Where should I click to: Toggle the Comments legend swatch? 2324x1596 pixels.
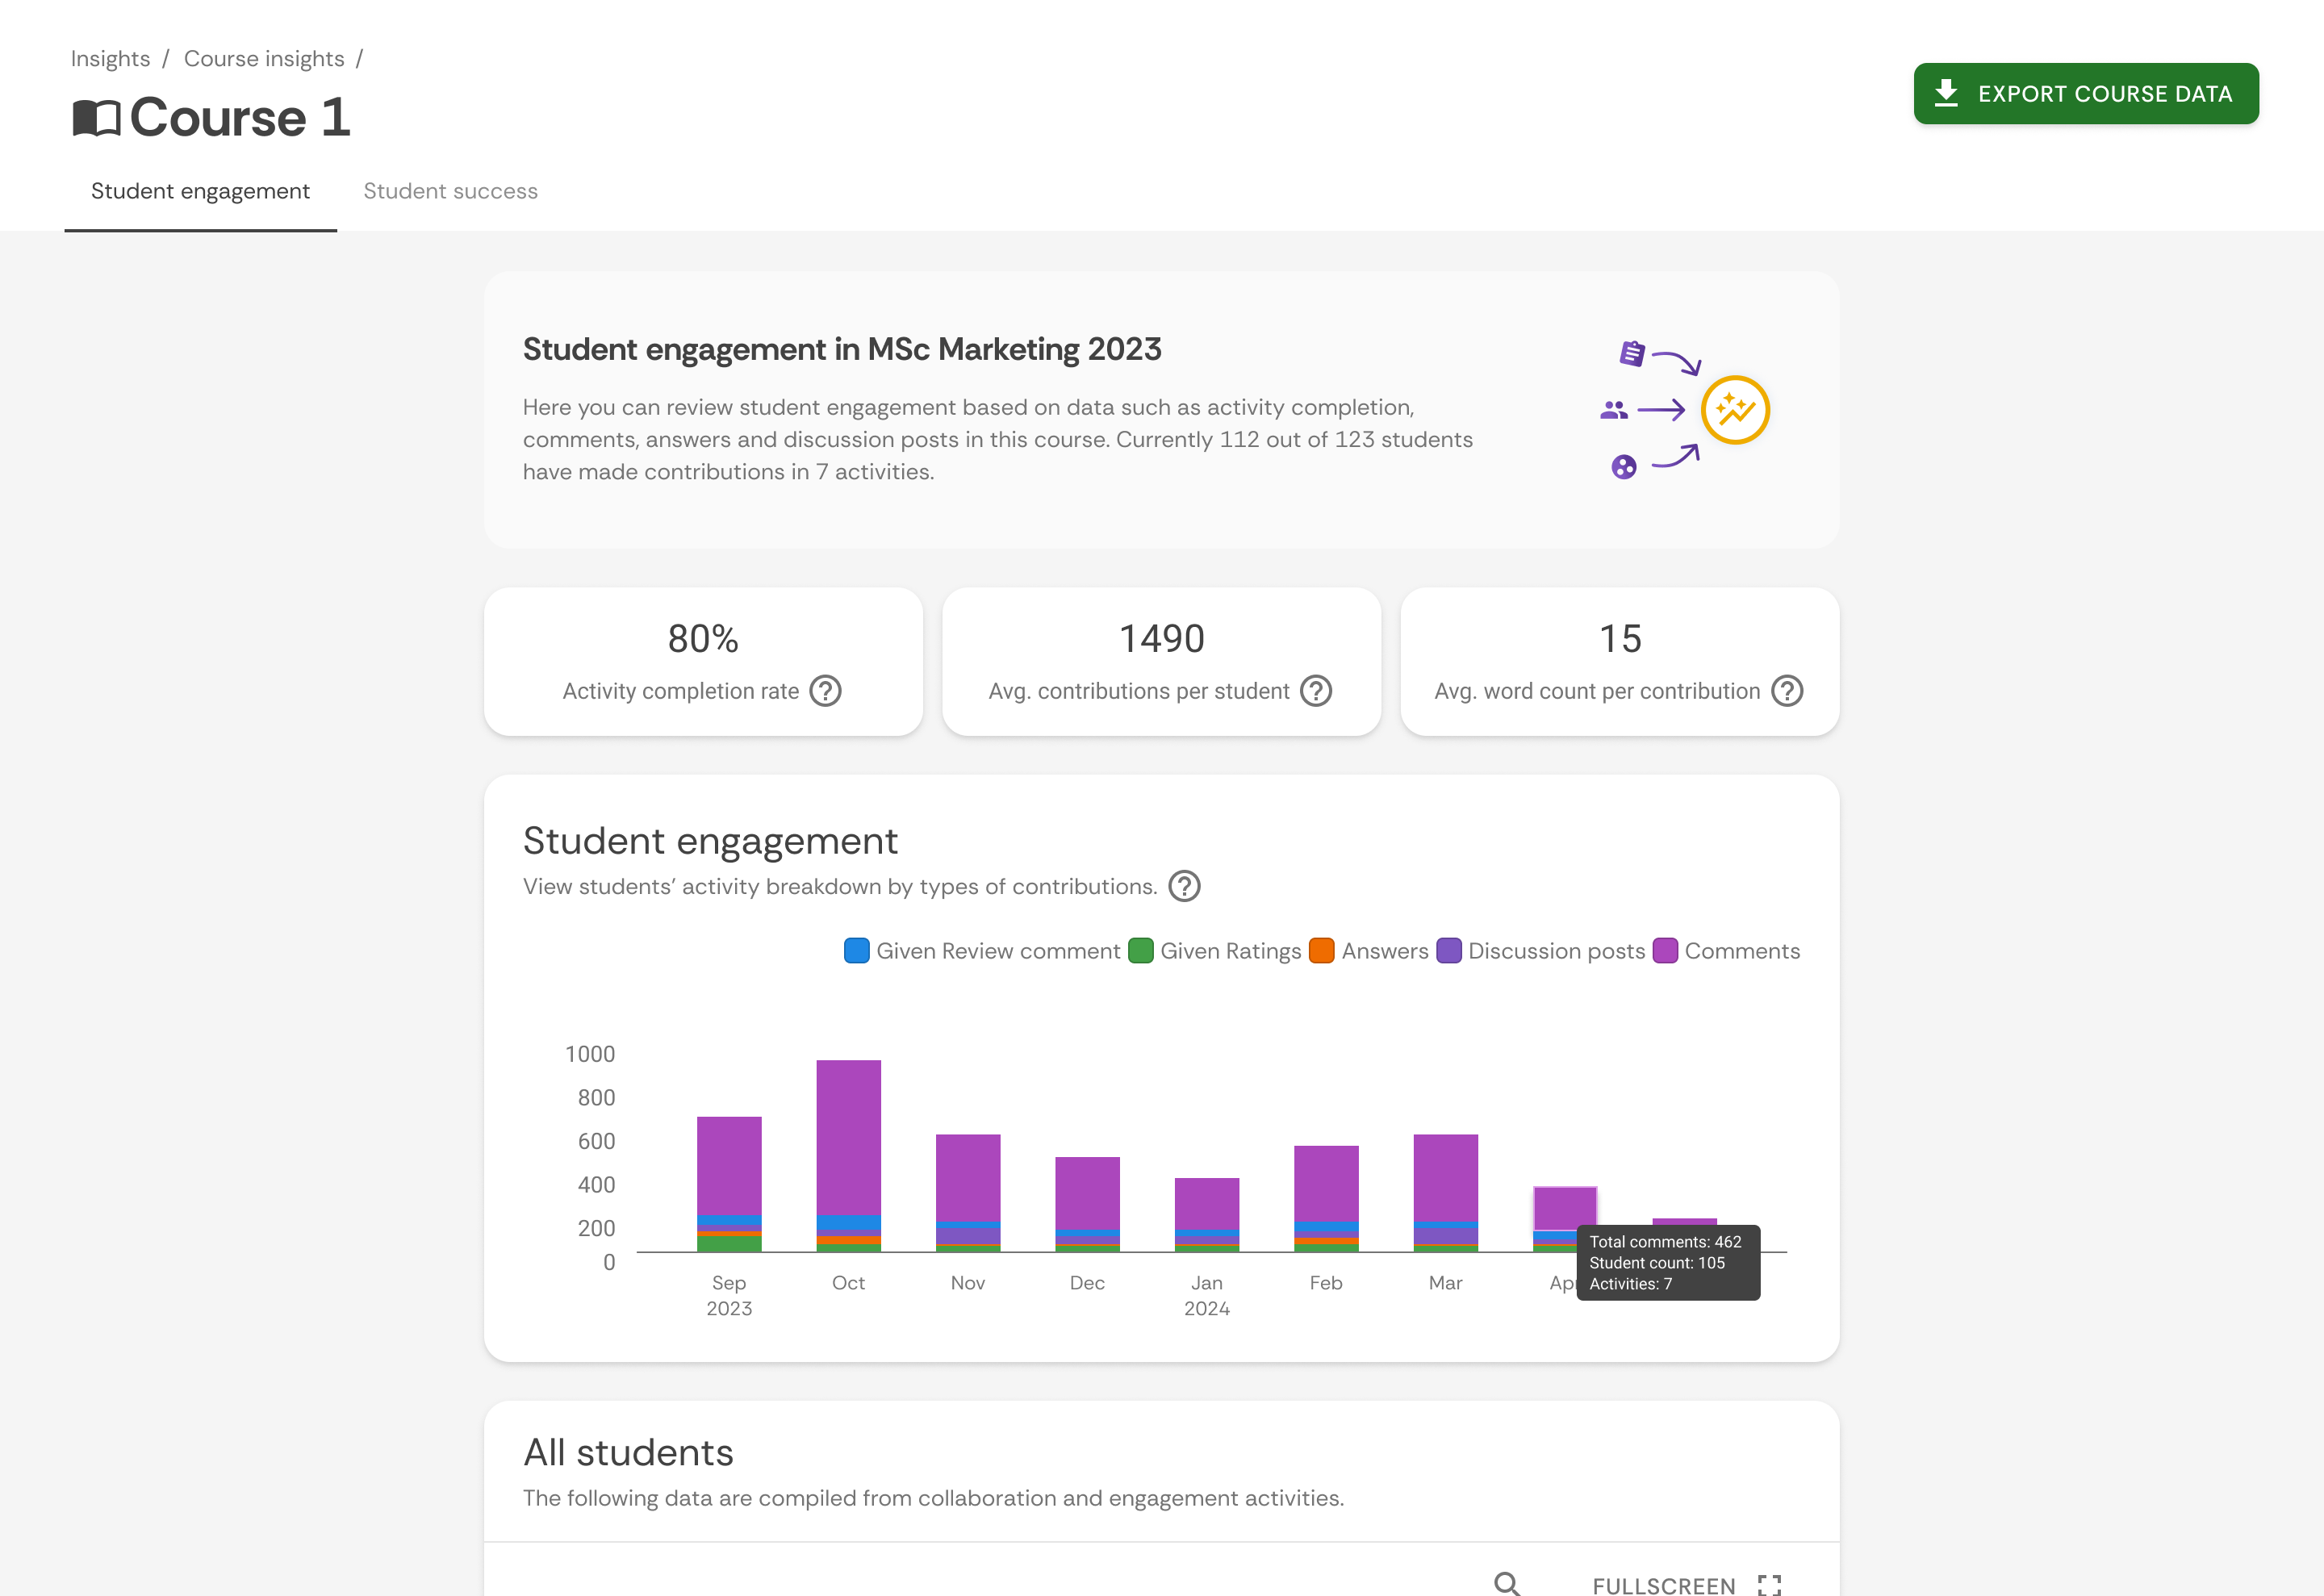(1664, 950)
